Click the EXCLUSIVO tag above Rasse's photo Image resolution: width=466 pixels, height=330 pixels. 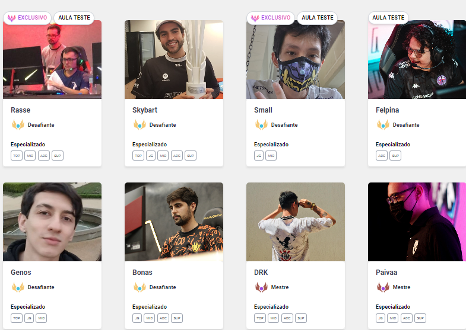(x=27, y=18)
